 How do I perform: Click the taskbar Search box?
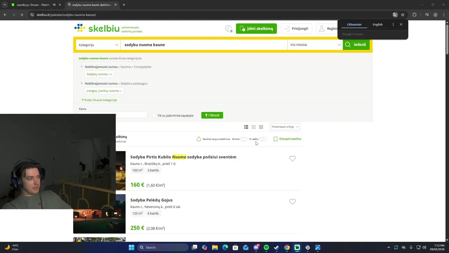point(162,247)
